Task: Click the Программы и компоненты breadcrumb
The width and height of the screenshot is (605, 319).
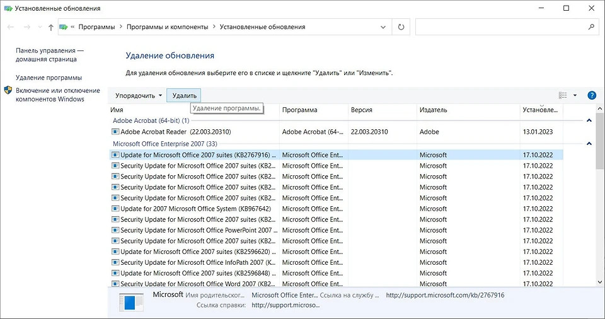Action: [x=167, y=27]
